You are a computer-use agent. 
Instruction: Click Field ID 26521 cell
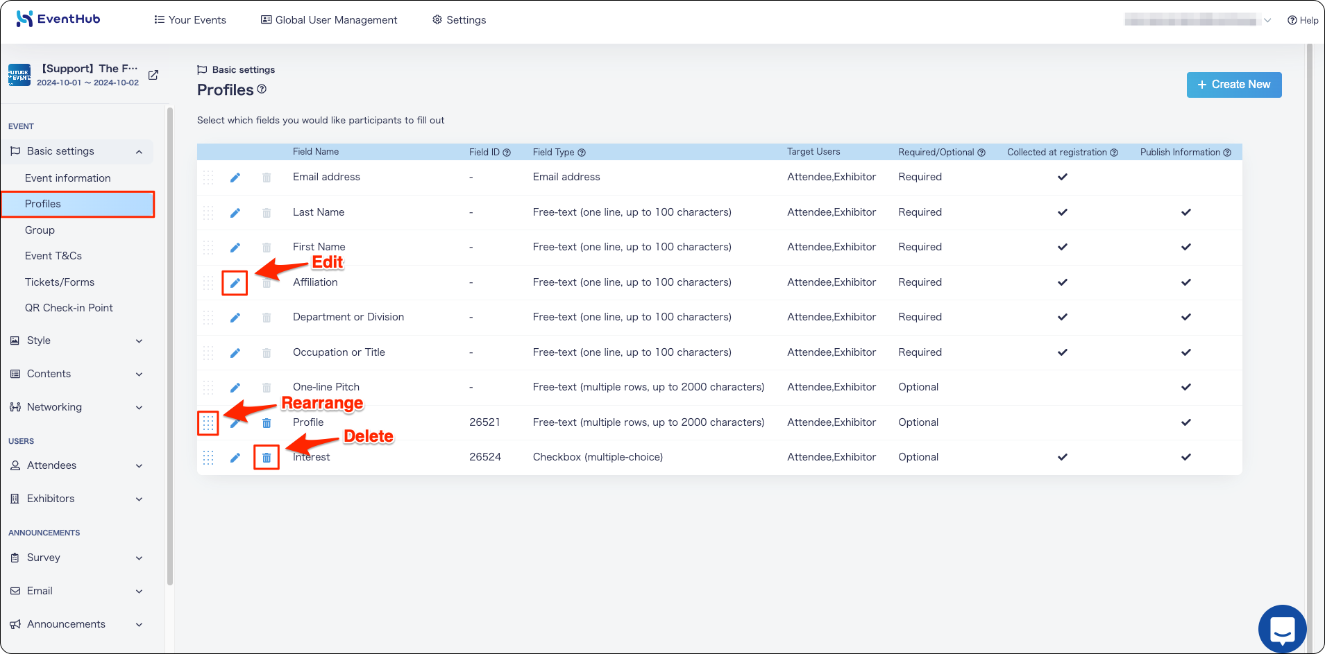(x=484, y=422)
